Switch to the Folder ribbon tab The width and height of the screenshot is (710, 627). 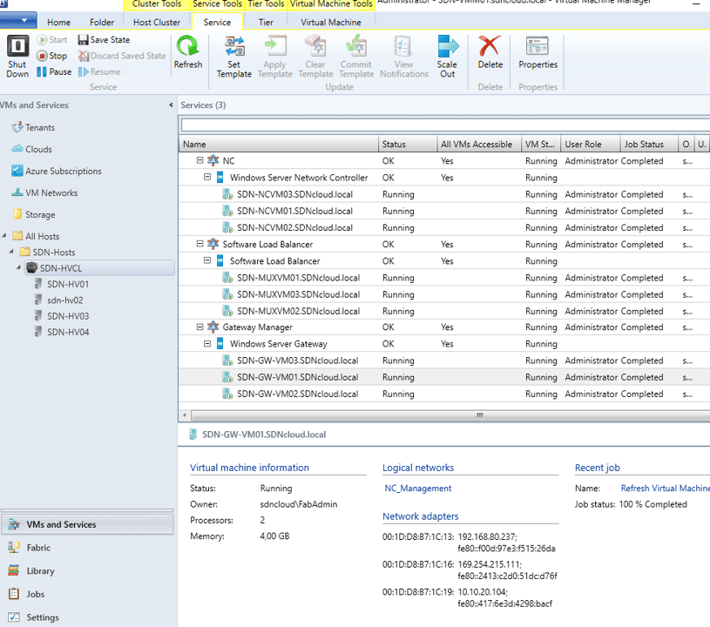click(x=102, y=22)
